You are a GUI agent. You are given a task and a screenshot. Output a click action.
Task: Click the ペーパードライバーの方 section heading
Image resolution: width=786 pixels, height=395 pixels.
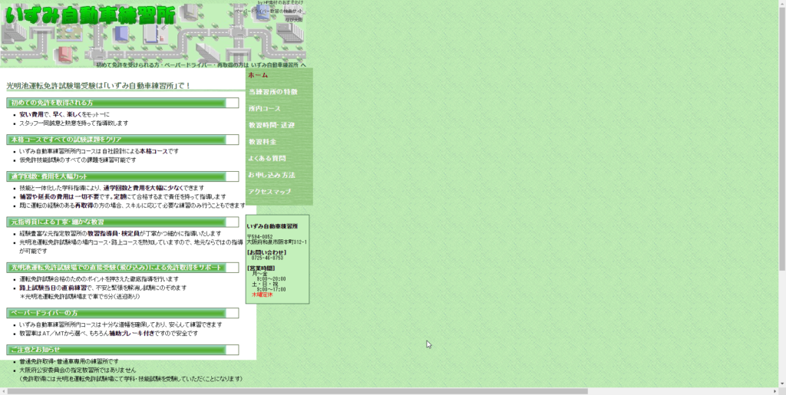(x=44, y=313)
